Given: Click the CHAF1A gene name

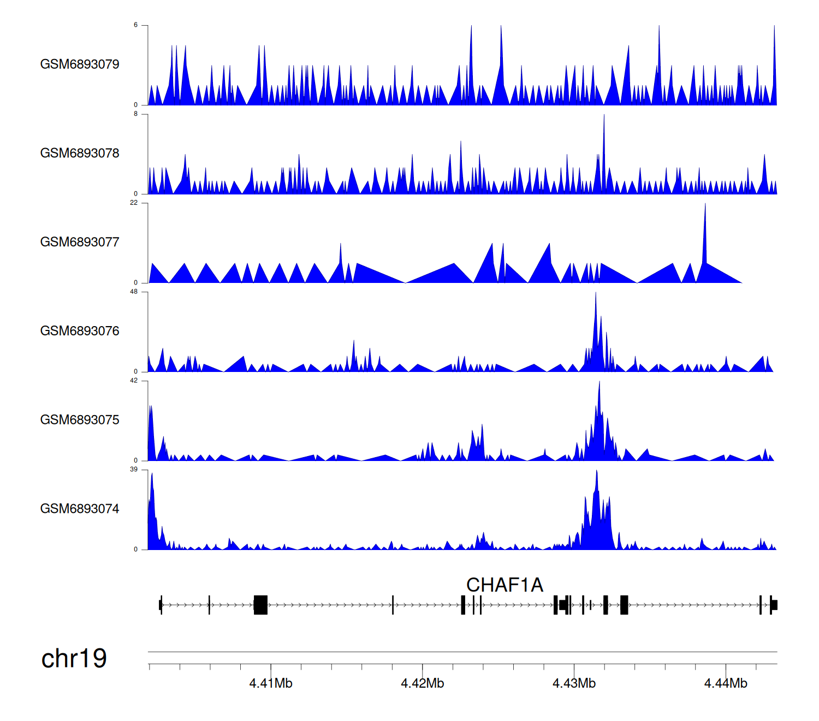Looking at the screenshot, I should pyautogui.click(x=505, y=585).
